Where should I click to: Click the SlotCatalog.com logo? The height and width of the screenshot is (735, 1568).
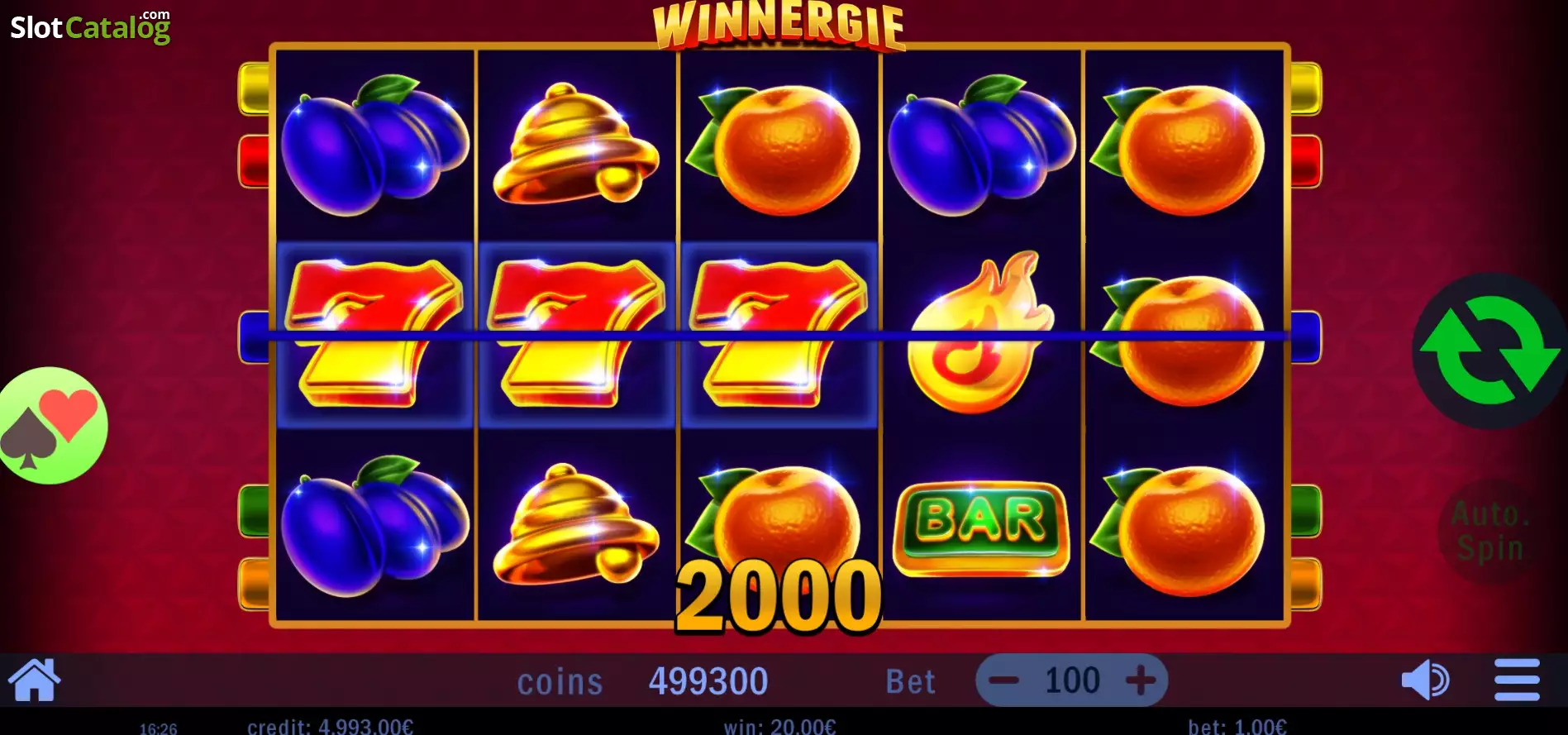point(90,26)
